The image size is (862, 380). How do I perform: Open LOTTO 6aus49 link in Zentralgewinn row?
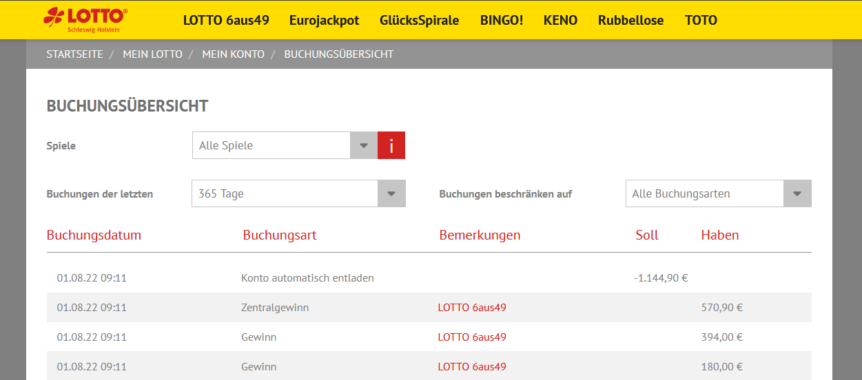(472, 308)
